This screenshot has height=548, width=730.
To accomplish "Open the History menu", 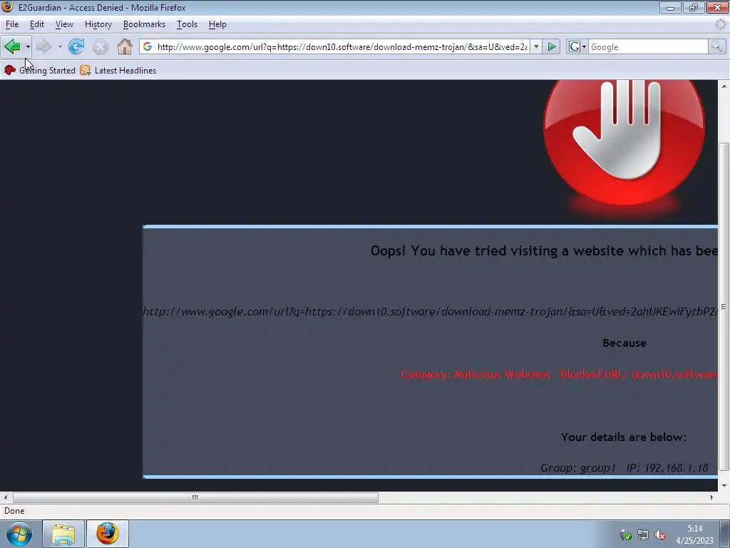I will click(98, 24).
